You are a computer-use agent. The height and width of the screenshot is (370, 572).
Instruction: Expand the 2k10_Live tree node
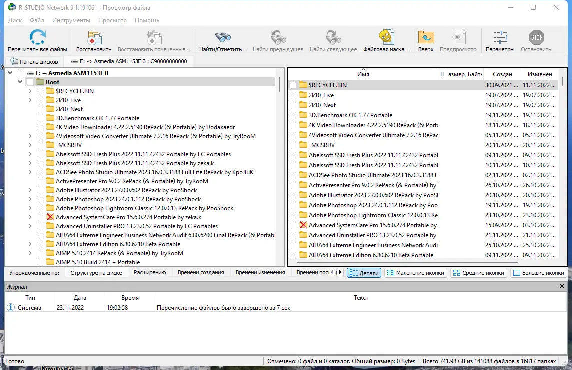click(x=30, y=100)
